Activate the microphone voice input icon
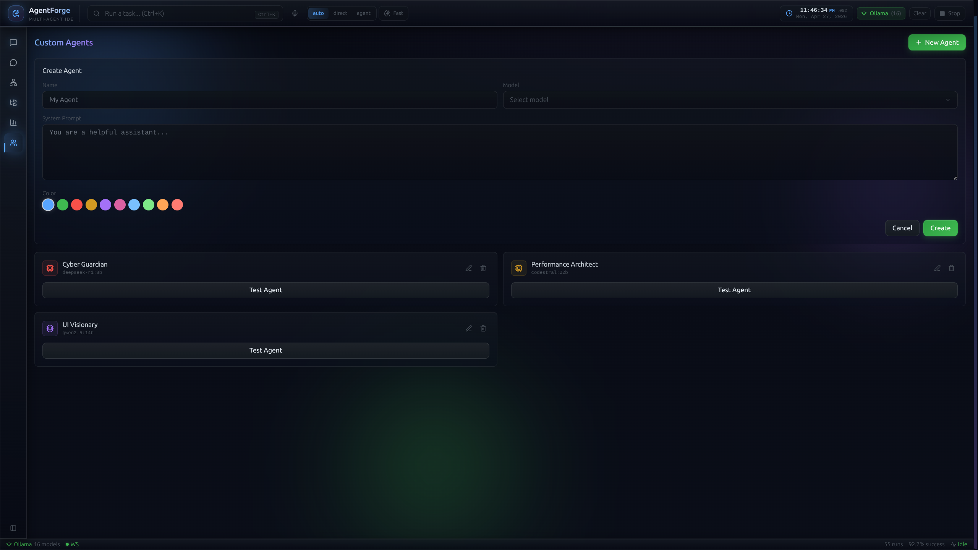The image size is (978, 550). (x=295, y=13)
